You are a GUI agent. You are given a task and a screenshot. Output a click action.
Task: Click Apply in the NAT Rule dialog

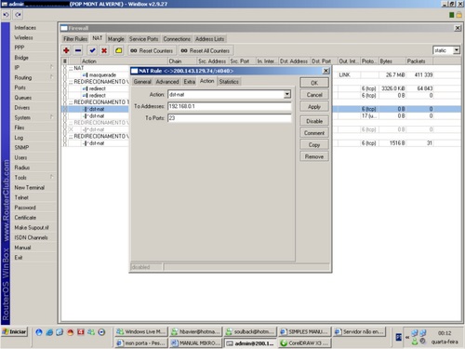(x=314, y=106)
